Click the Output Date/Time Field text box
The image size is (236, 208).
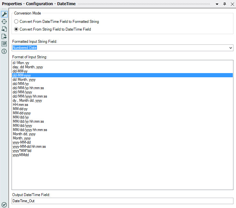pos(122,201)
